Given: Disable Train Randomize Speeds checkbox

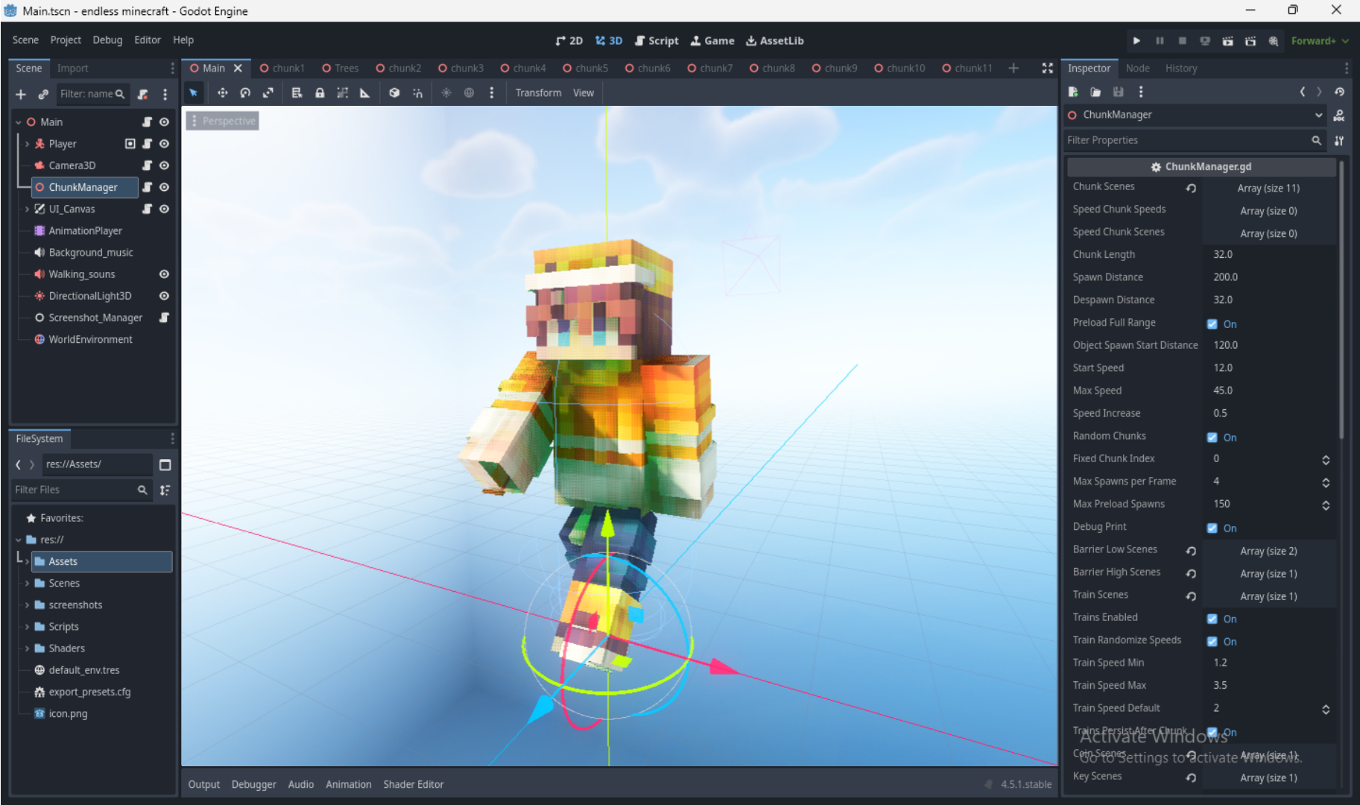Looking at the screenshot, I should coord(1212,641).
